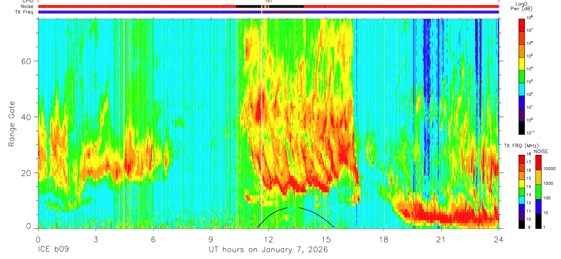Click the 'Lag0 Pwr (dB)' colorbar title
The image size is (561, 259).
521,6
